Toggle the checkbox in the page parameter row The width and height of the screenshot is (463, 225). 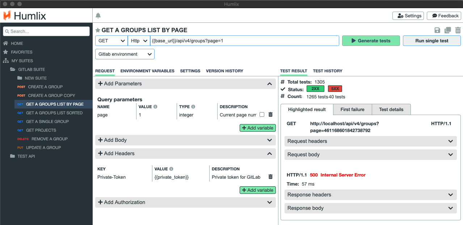[262, 115]
